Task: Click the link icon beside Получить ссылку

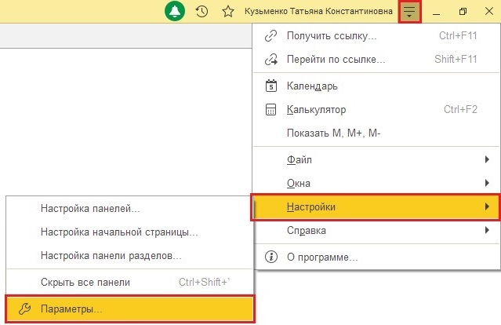Action: tap(271, 36)
